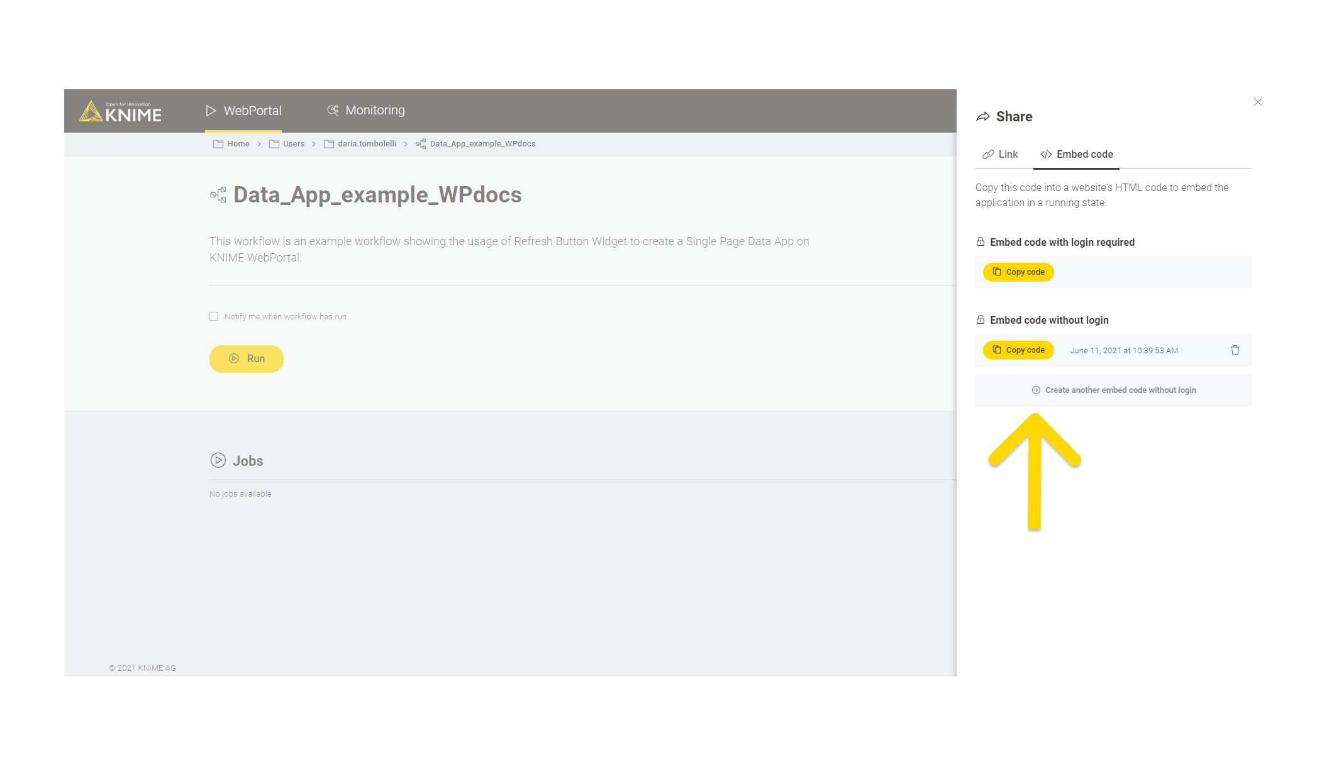Click 'June 11, 2021 at 10:39:53 AM' timestamp
The image size is (1334, 765).
click(x=1124, y=351)
